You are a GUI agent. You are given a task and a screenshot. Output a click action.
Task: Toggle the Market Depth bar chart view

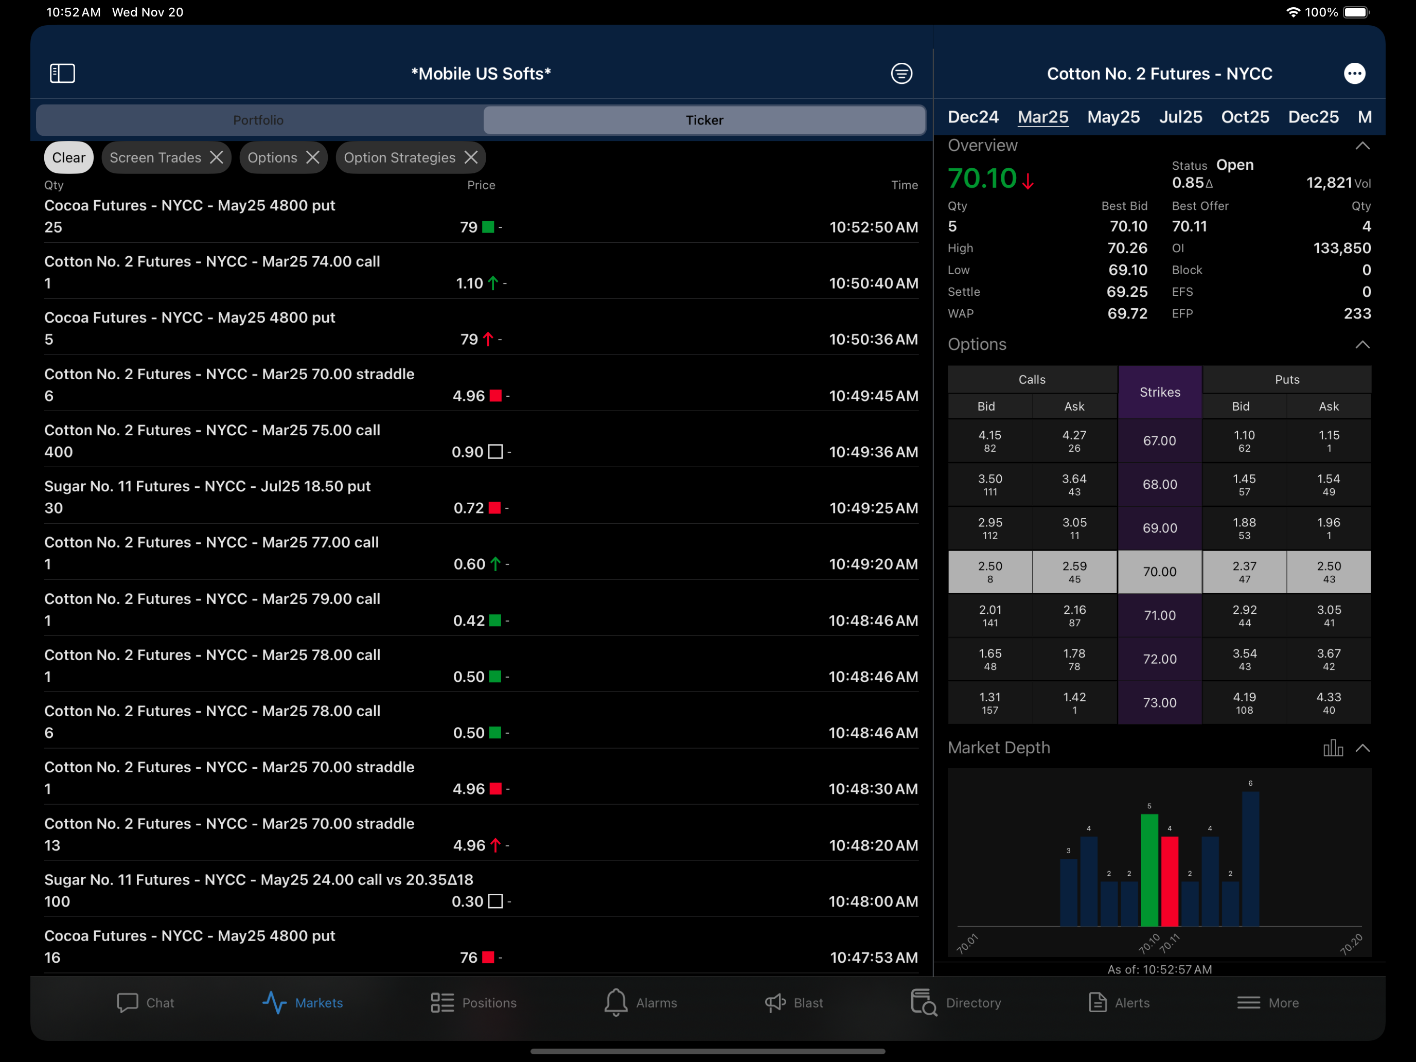coord(1333,748)
